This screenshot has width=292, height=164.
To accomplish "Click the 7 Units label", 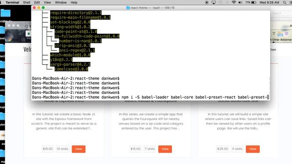I will coord(150,149).
